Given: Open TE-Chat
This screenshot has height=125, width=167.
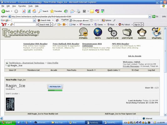Looking at the screenshot, I should point(135,70).
